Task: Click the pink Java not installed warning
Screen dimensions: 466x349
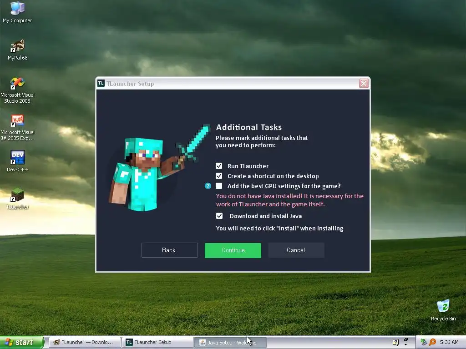Action: pos(290,200)
